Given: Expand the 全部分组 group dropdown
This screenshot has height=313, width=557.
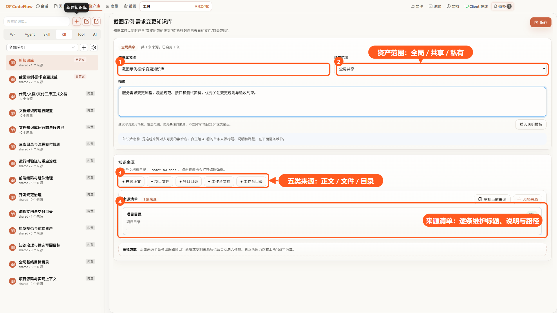Looking at the screenshot, I should [x=42, y=48].
